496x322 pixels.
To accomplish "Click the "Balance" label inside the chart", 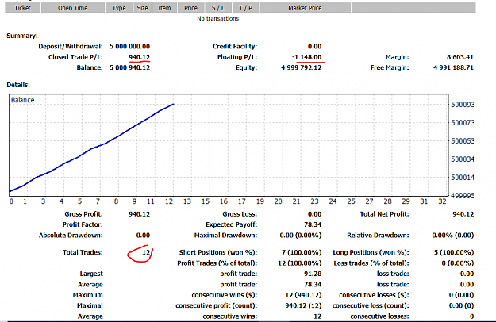I will coord(22,100).
